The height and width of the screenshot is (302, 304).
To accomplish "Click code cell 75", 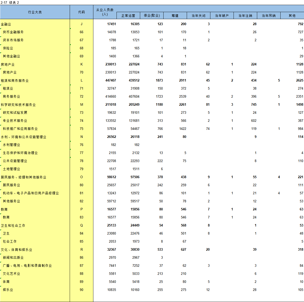I will (82, 129).
